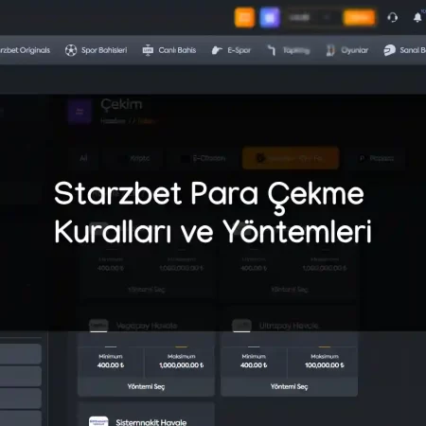Click the soccer ball icon beside Spor Bahisleri
This screenshot has width=426, height=426.
pos(71,50)
